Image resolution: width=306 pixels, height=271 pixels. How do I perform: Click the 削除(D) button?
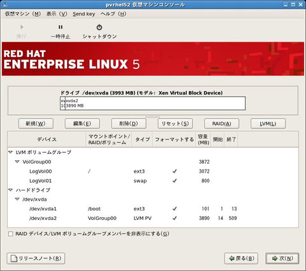(x=129, y=123)
